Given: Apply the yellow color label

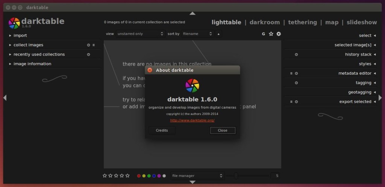Looking at the screenshot, I should coord(144,176).
